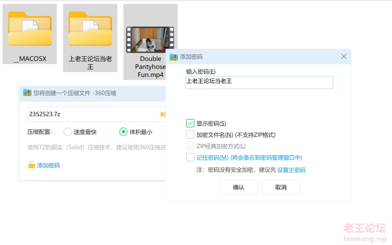Check the 记住密码(M) checkbox
The height and width of the screenshot is (245, 392).
[190, 157]
